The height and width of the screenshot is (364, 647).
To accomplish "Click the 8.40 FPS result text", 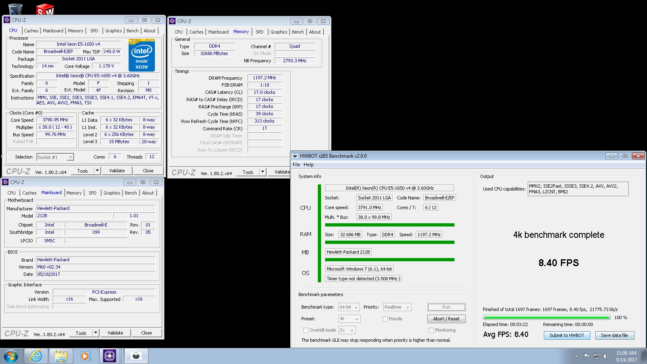I will (x=558, y=263).
